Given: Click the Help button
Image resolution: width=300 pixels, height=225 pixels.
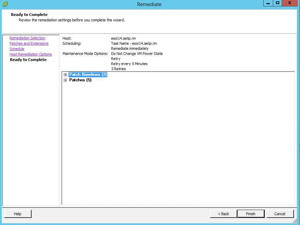Looking at the screenshot, I should coord(18,214).
